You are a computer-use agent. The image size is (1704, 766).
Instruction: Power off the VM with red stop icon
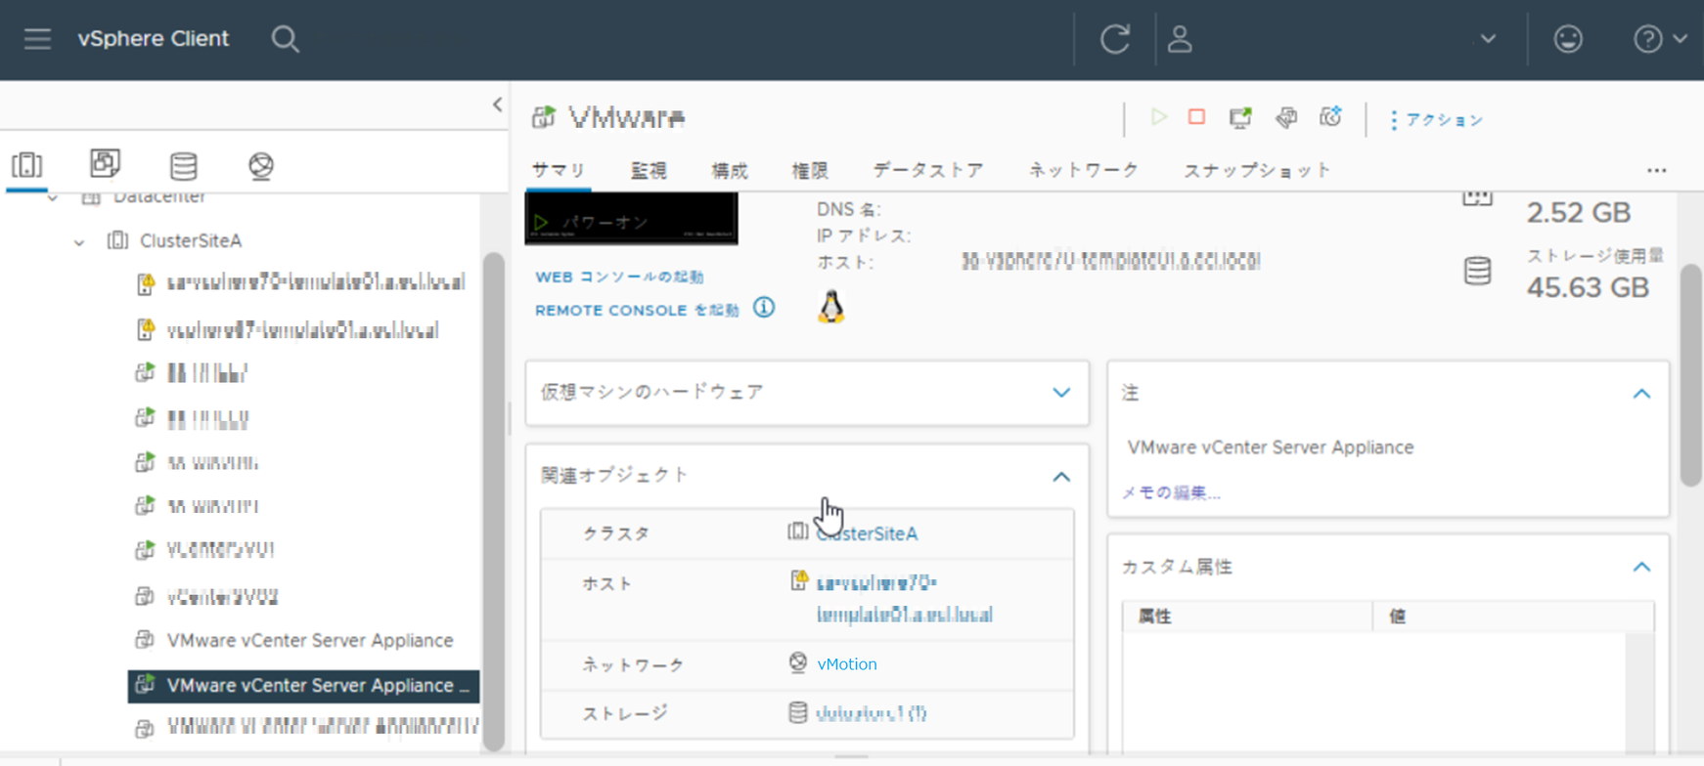pos(1196,117)
